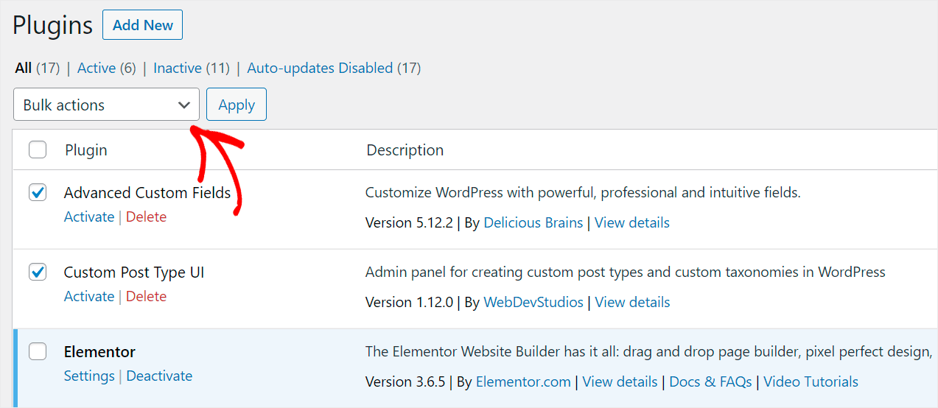Check the Elementor plugin checkbox
The image size is (938, 408).
[38, 352]
